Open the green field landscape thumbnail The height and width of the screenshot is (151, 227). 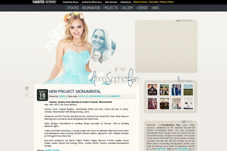click(x=188, y=90)
